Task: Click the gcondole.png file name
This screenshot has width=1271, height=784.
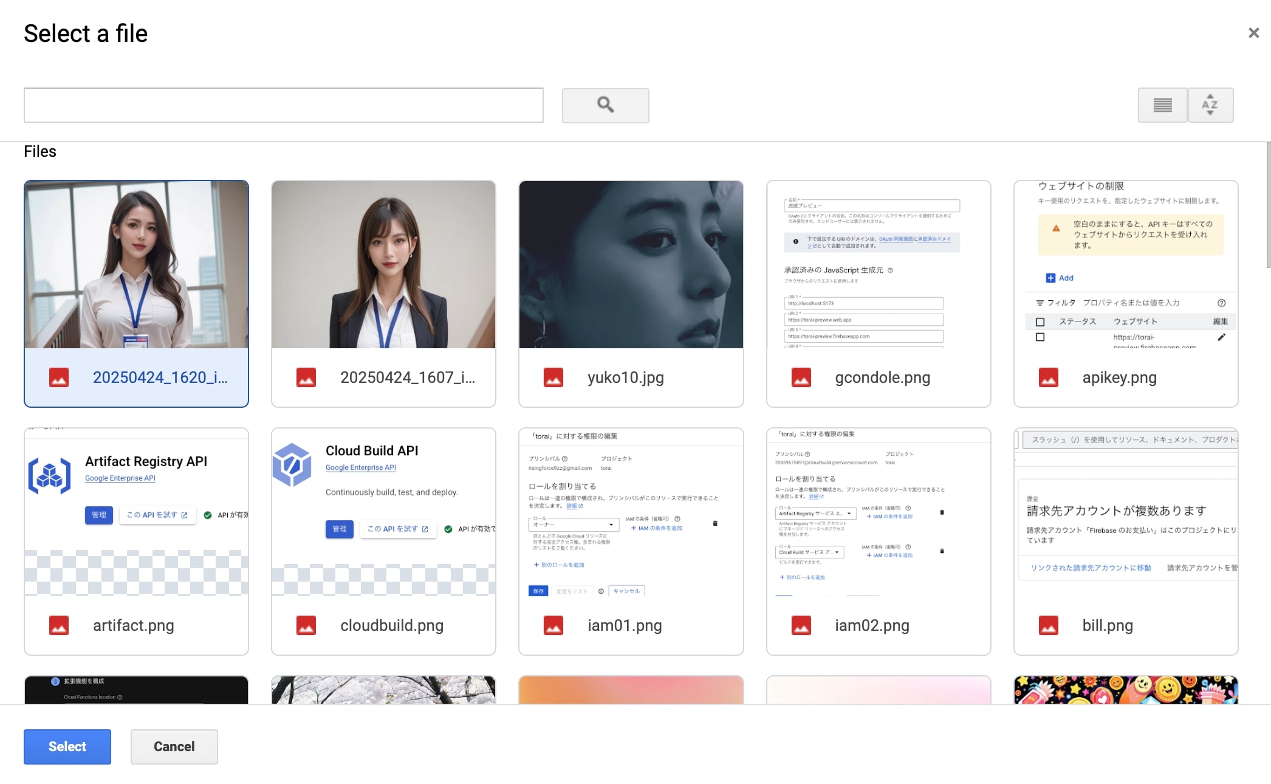Action: [x=882, y=378]
